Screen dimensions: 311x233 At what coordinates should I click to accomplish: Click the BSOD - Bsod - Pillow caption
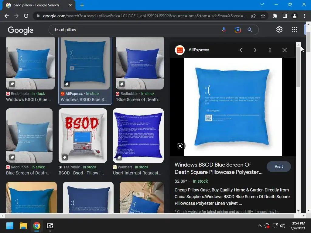(x=81, y=173)
